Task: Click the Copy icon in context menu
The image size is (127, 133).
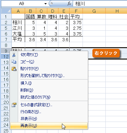Action: (14, 62)
